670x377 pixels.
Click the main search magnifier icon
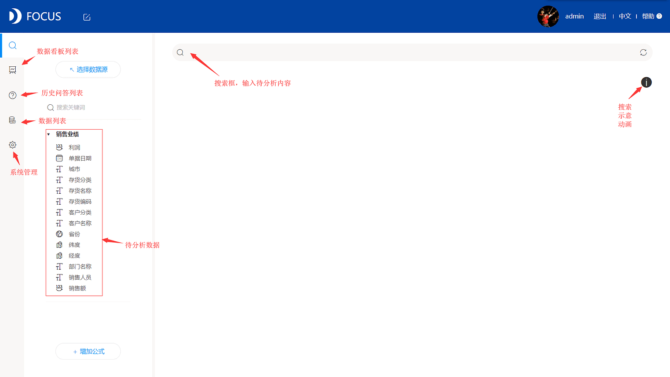click(x=180, y=52)
